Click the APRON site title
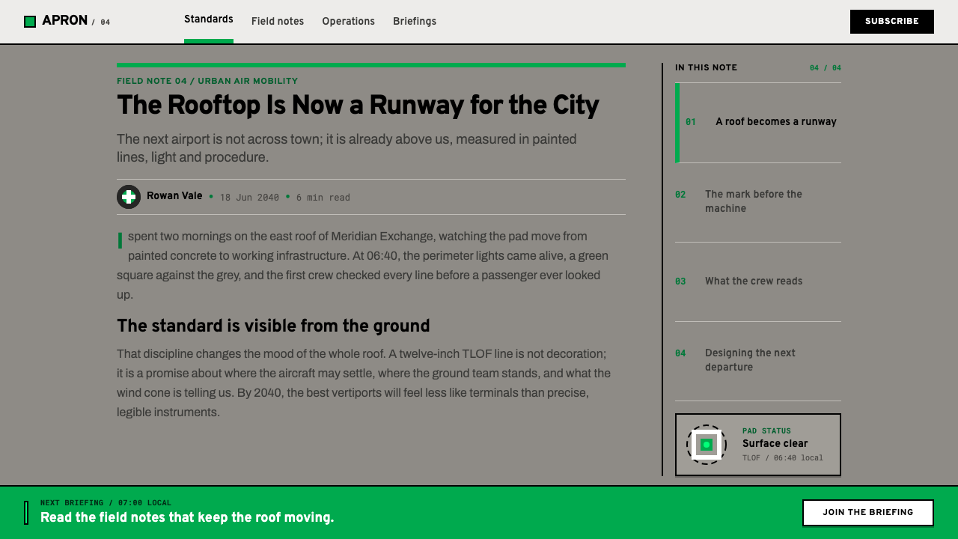The height and width of the screenshot is (539, 958). [x=65, y=21]
